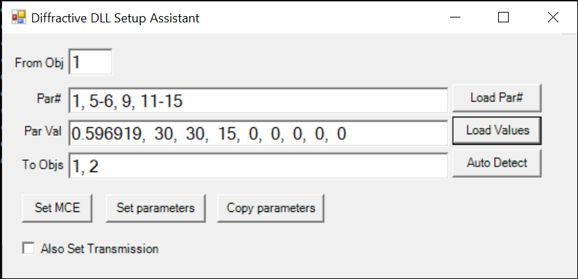Click the Load Par# button
Screen dimensions: 578x279
[497, 98]
